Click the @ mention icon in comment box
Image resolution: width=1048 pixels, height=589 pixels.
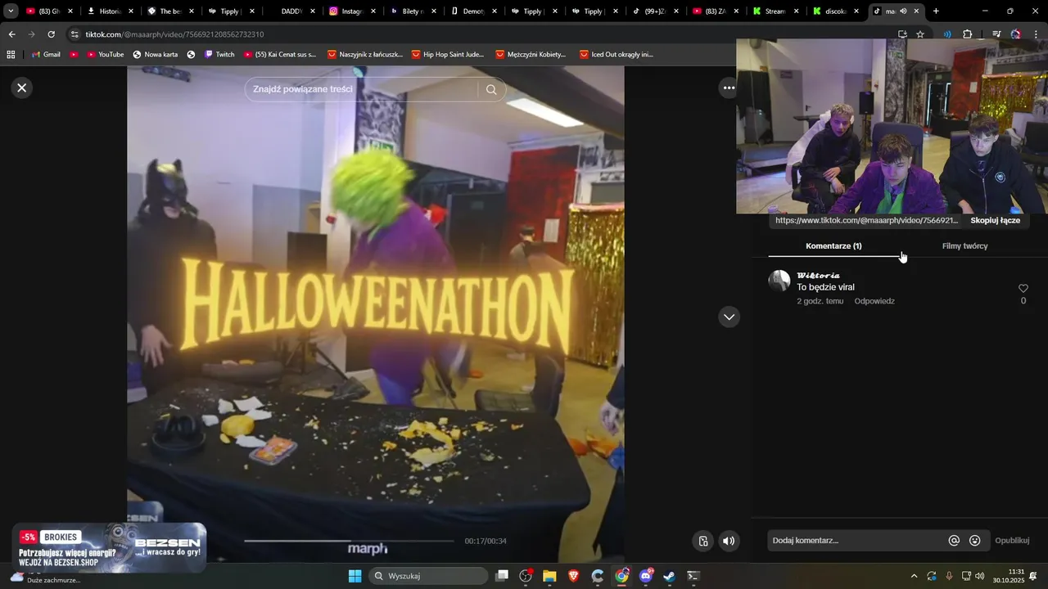tap(954, 540)
